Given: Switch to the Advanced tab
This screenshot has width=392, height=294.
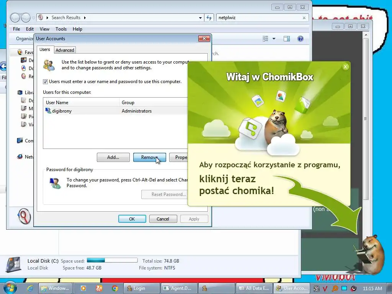Looking at the screenshot, I should tap(65, 50).
